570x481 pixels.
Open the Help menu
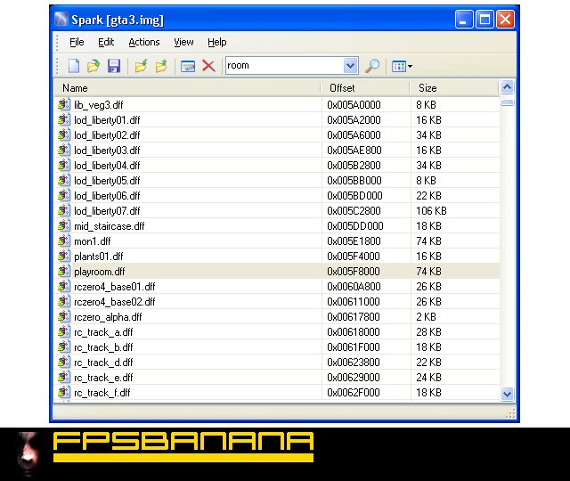(217, 42)
